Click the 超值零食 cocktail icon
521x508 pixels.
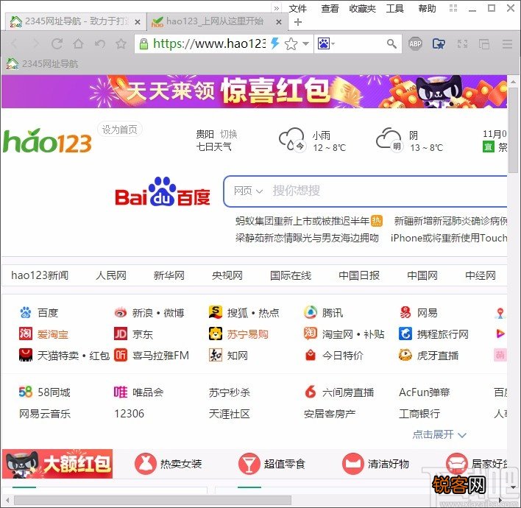(249, 464)
